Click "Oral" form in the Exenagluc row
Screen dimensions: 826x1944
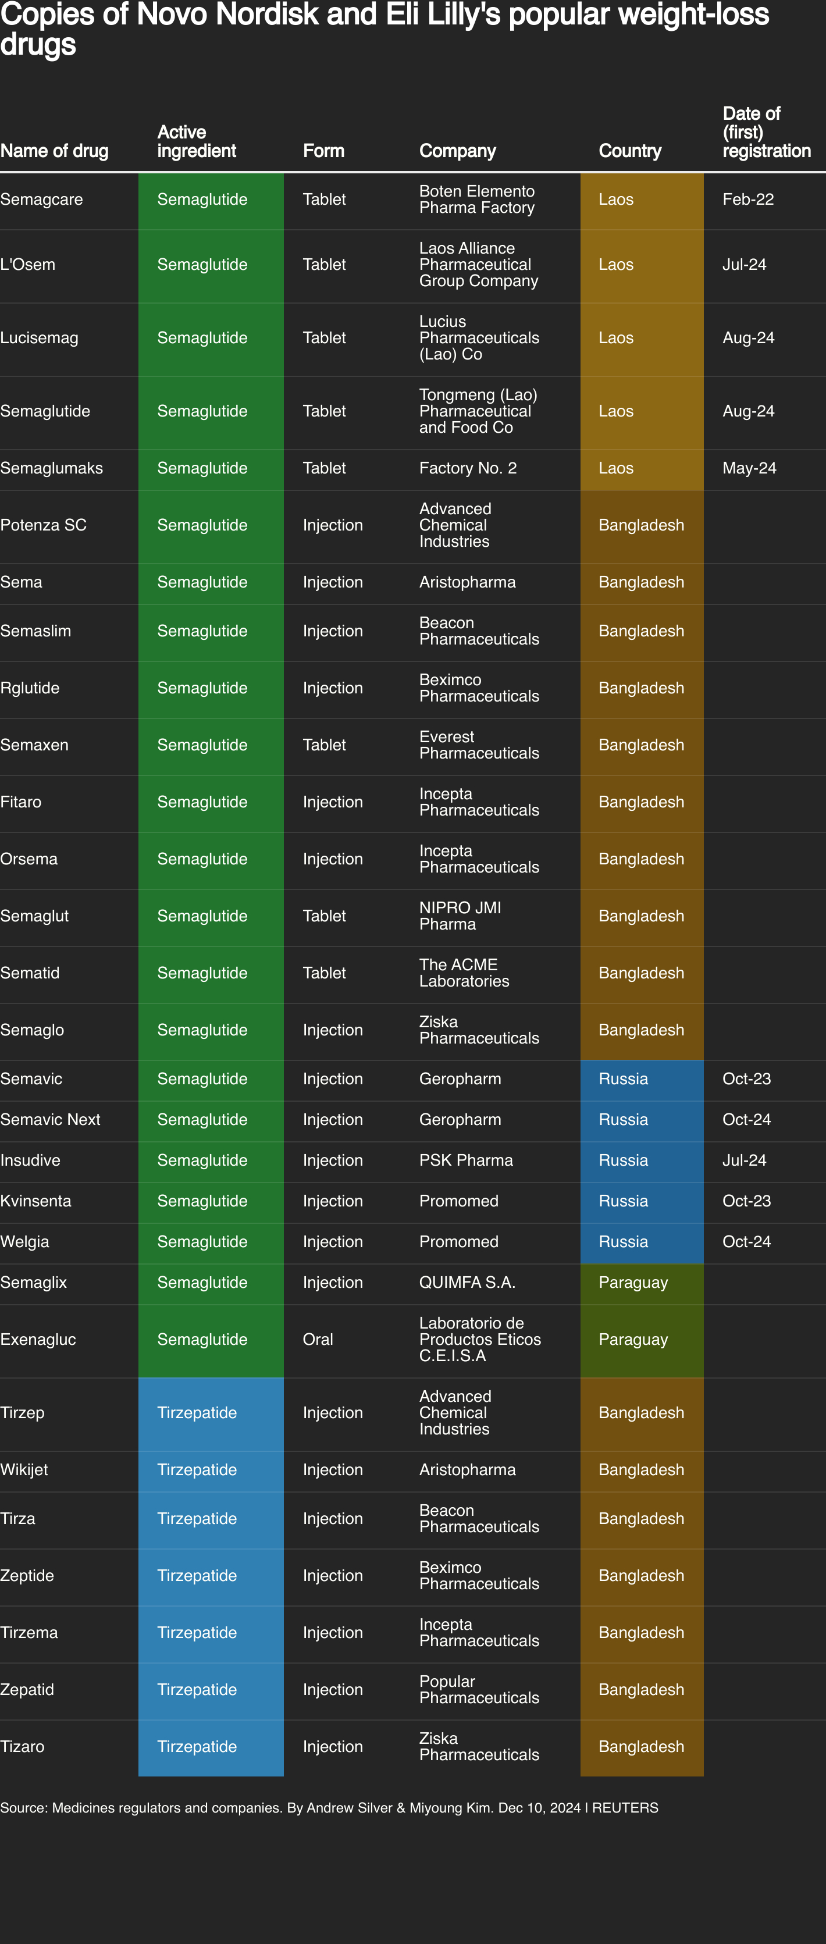coord(318,1340)
